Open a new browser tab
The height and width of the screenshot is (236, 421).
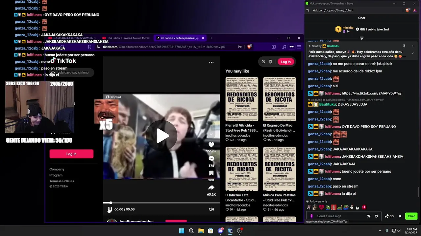tap(211, 38)
